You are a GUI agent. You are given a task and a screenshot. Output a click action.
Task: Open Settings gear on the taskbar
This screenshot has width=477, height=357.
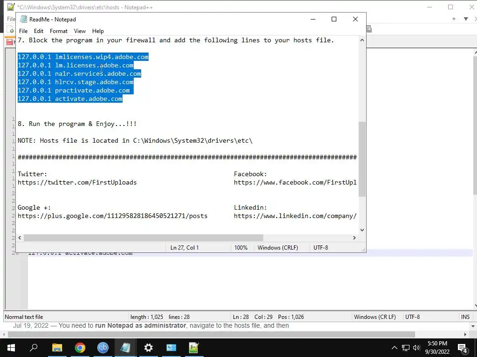(149, 348)
